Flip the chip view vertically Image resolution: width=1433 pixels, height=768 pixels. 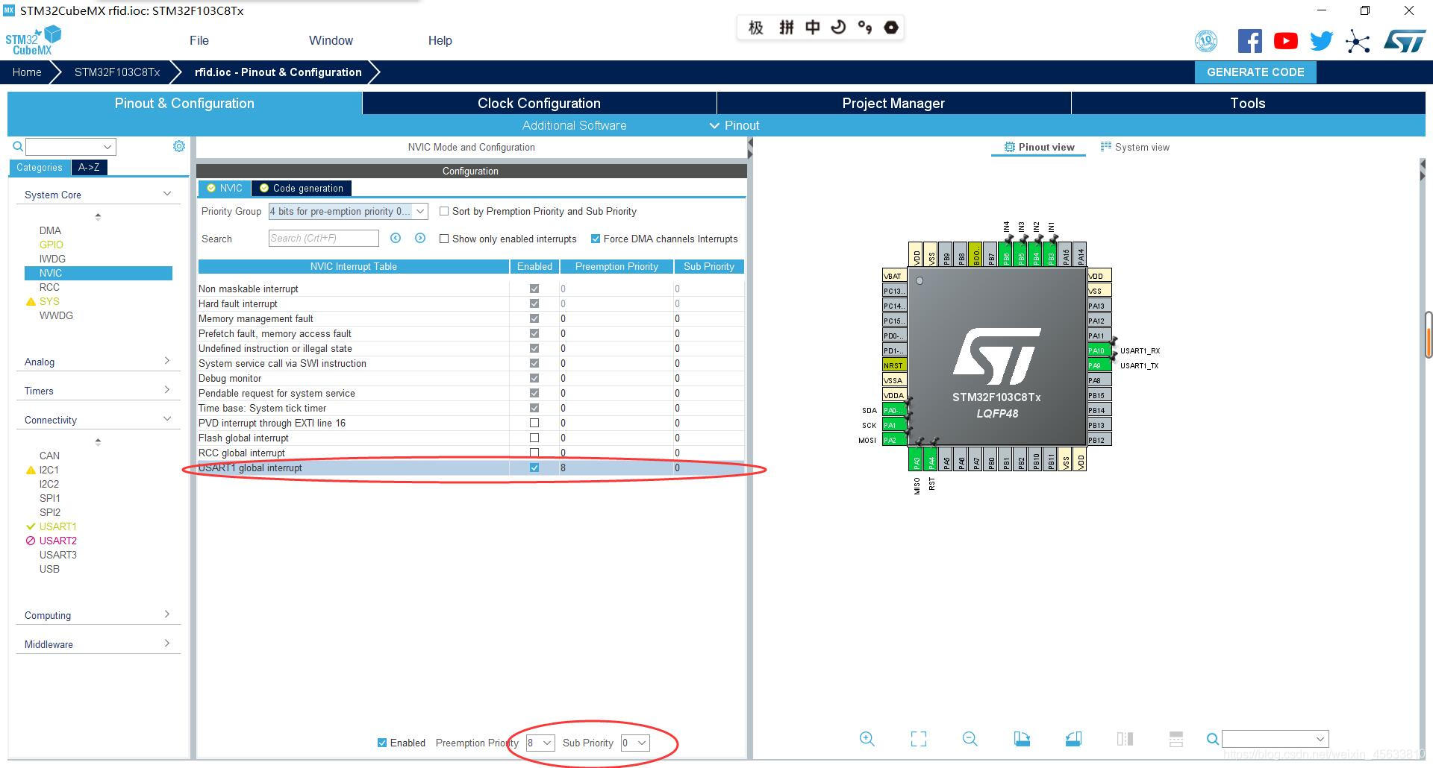click(x=1176, y=739)
